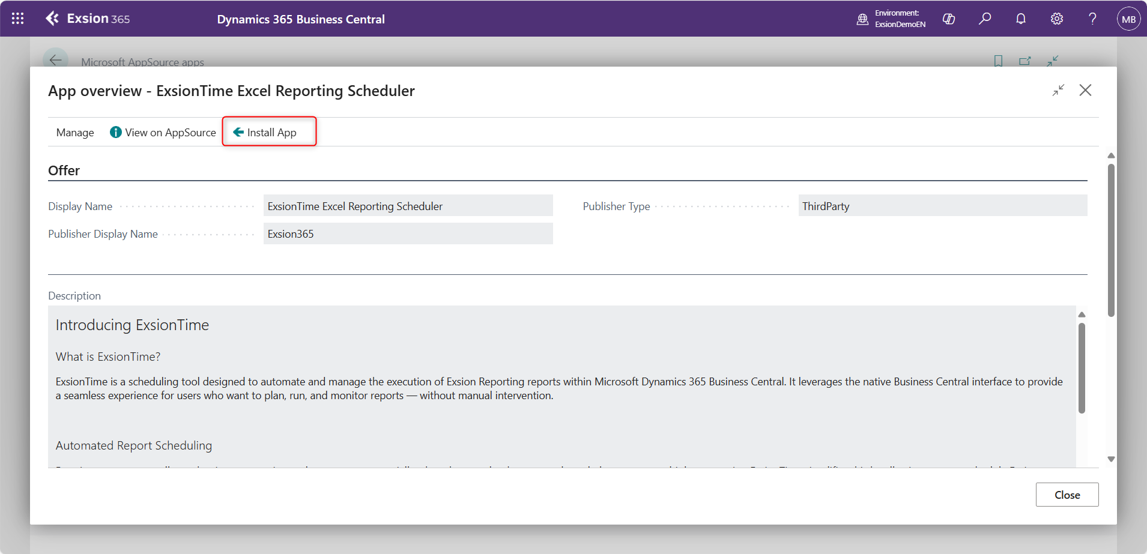The image size is (1147, 554).
Task: Collapse the background AppSource apps page
Action: click(1053, 61)
